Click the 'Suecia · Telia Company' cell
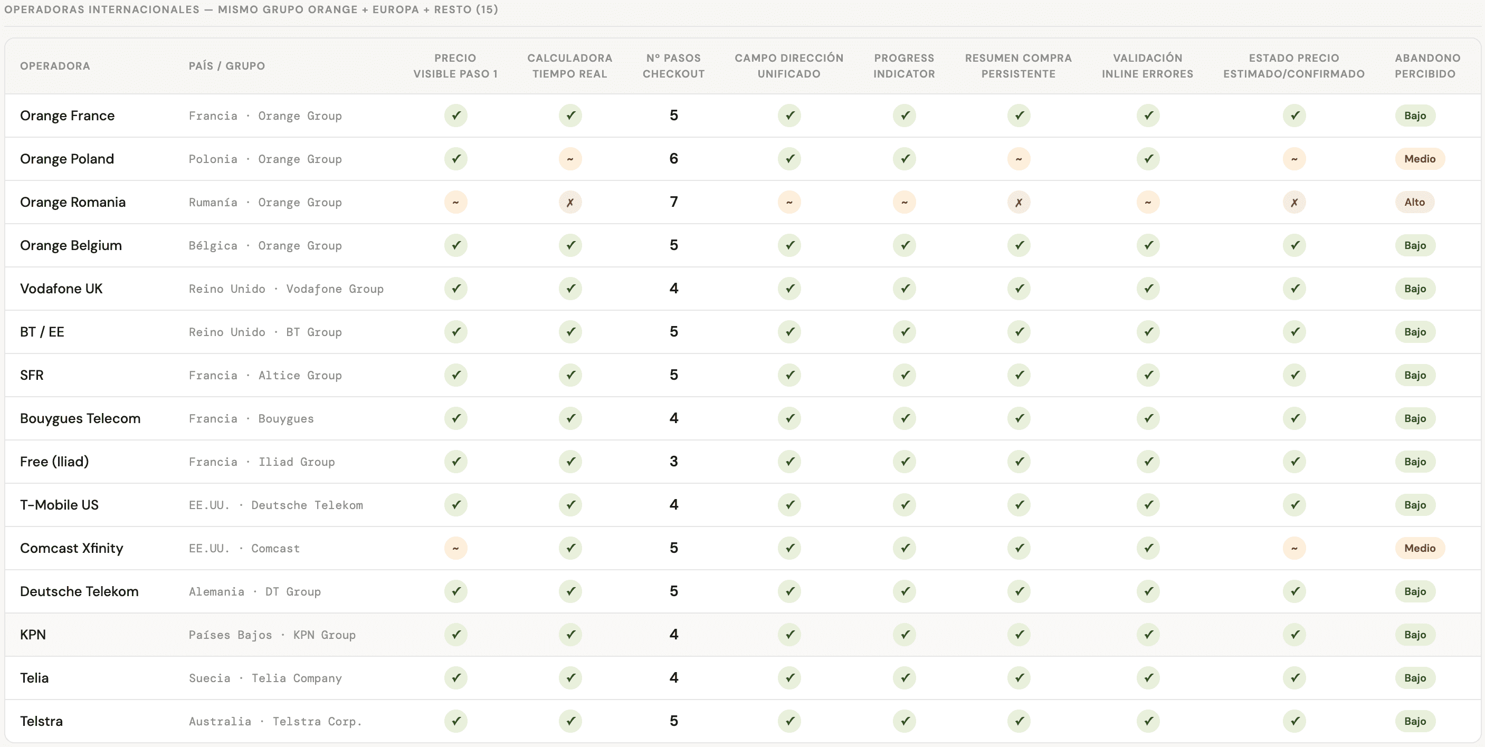The width and height of the screenshot is (1485, 747). tap(265, 678)
